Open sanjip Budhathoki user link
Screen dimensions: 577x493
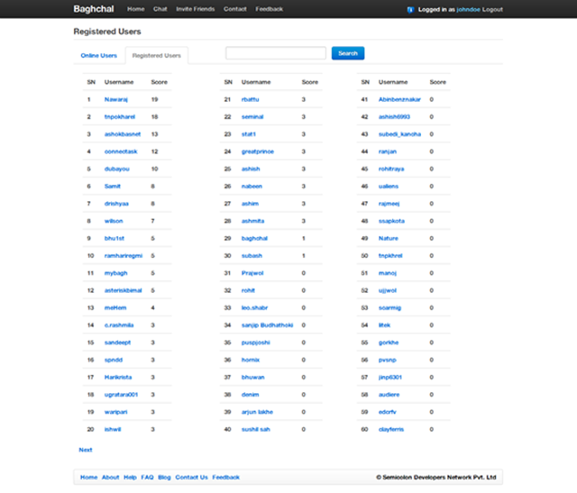[267, 325]
